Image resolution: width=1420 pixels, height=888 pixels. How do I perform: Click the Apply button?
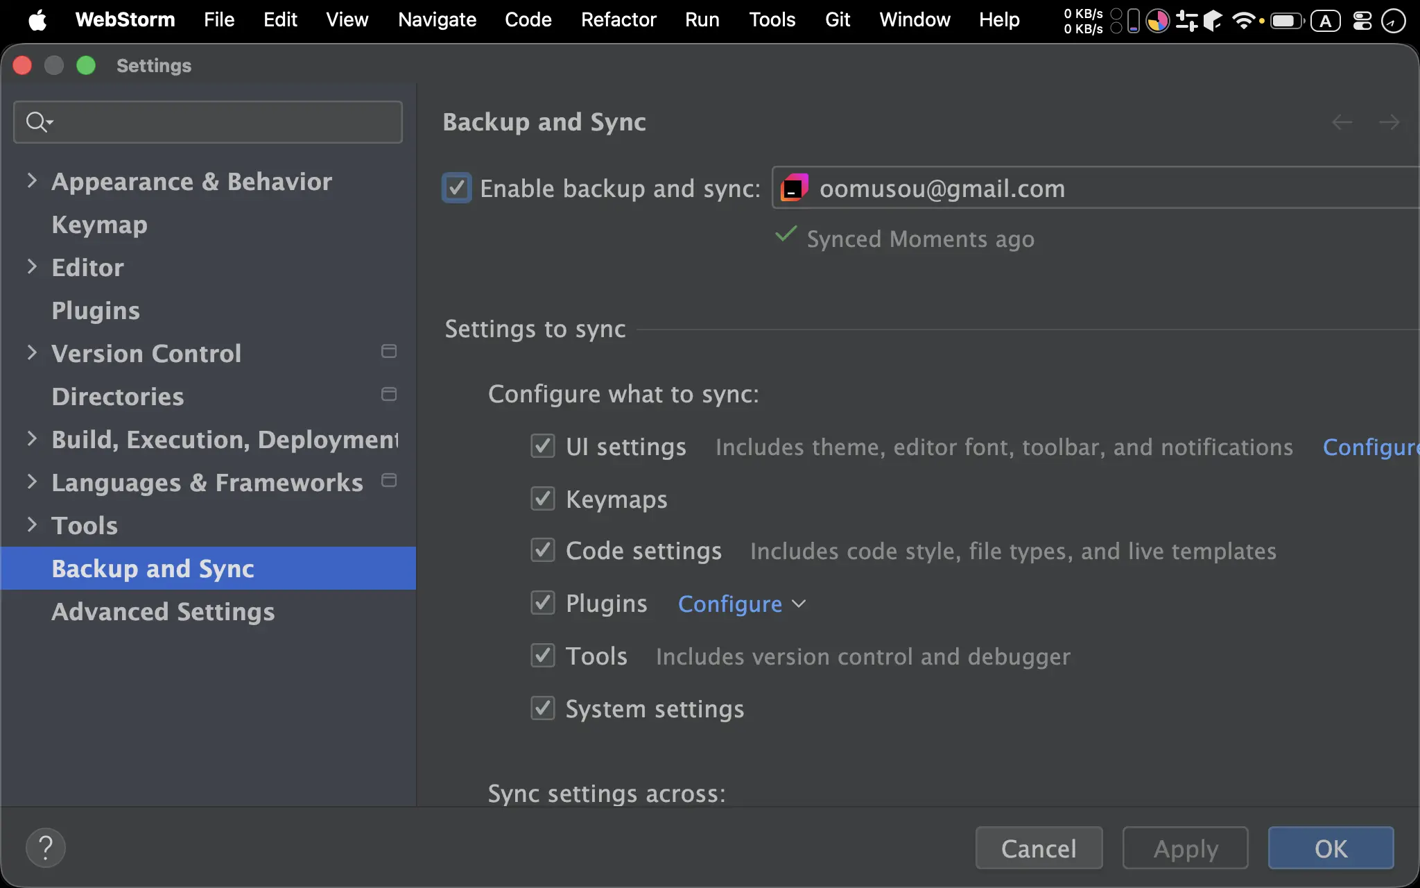point(1186,848)
